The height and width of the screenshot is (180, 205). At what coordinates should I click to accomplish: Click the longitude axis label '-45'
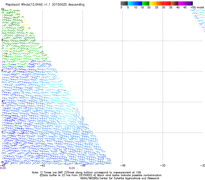2,166
